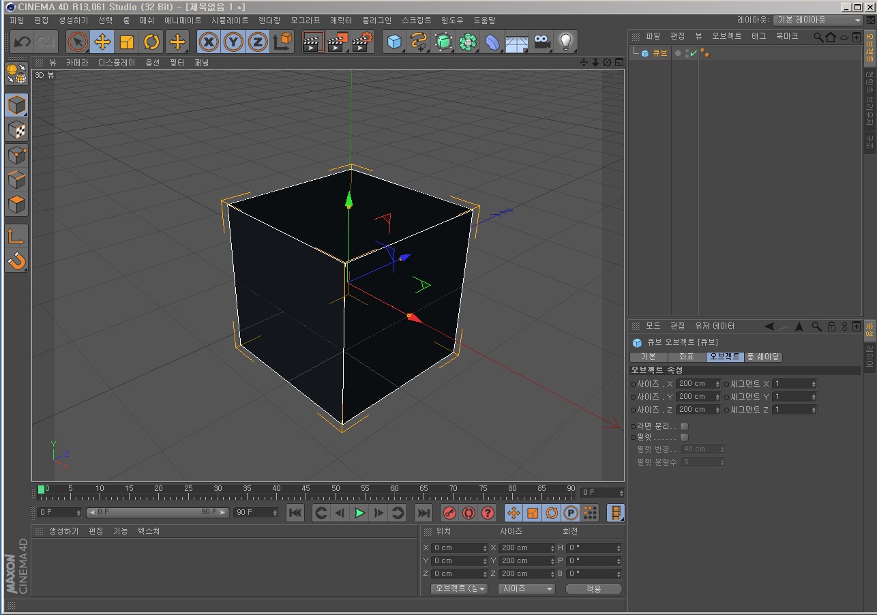The height and width of the screenshot is (615, 877).
Task: Open the floor/environment objects icon
Action: (x=517, y=42)
